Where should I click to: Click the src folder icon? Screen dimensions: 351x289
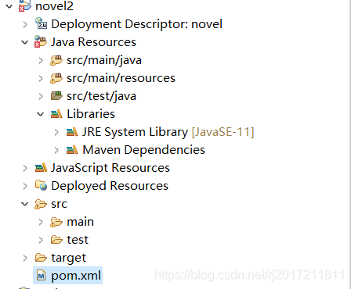click(x=41, y=204)
